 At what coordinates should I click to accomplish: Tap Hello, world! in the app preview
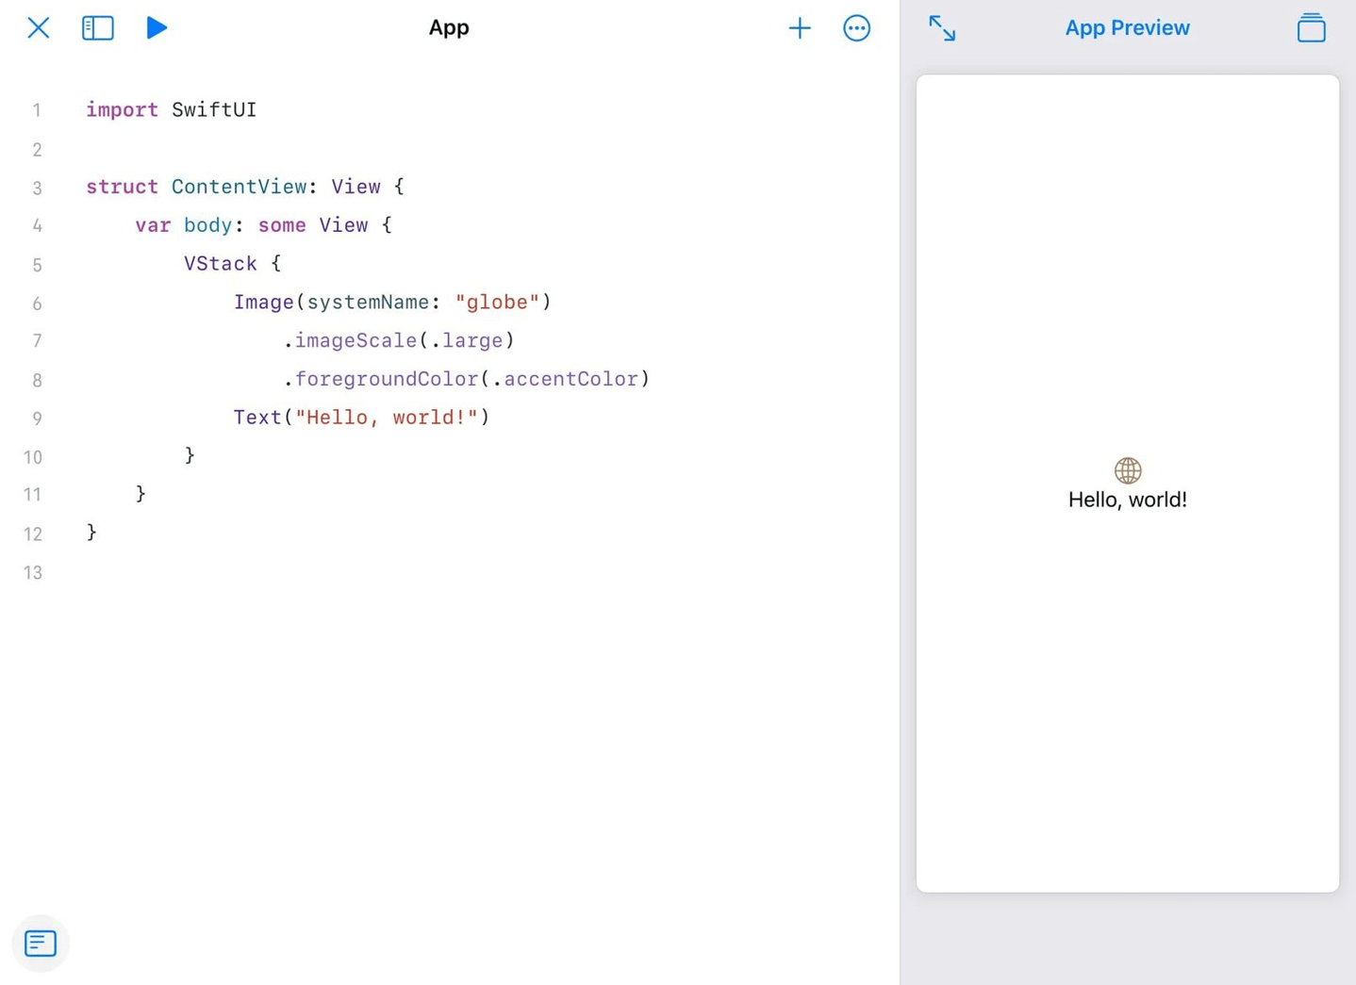point(1127,499)
